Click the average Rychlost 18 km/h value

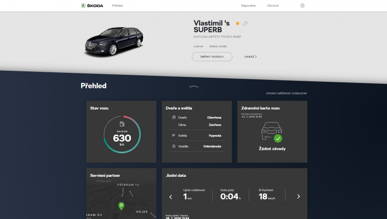click(267, 196)
